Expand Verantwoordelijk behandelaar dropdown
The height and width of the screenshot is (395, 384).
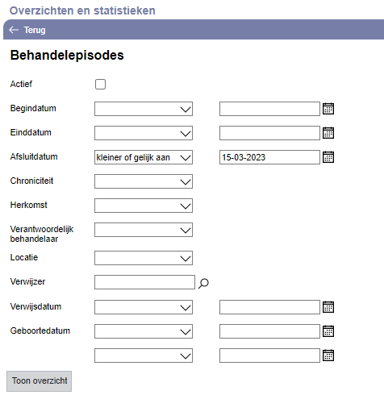pyautogui.click(x=144, y=230)
